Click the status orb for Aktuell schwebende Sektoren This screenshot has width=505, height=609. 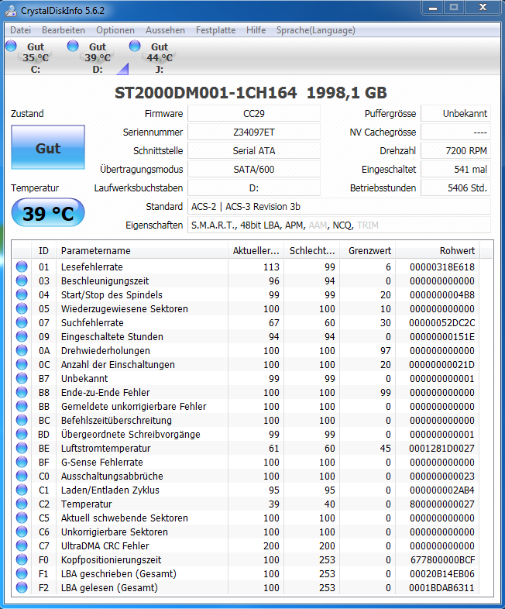pos(22,518)
